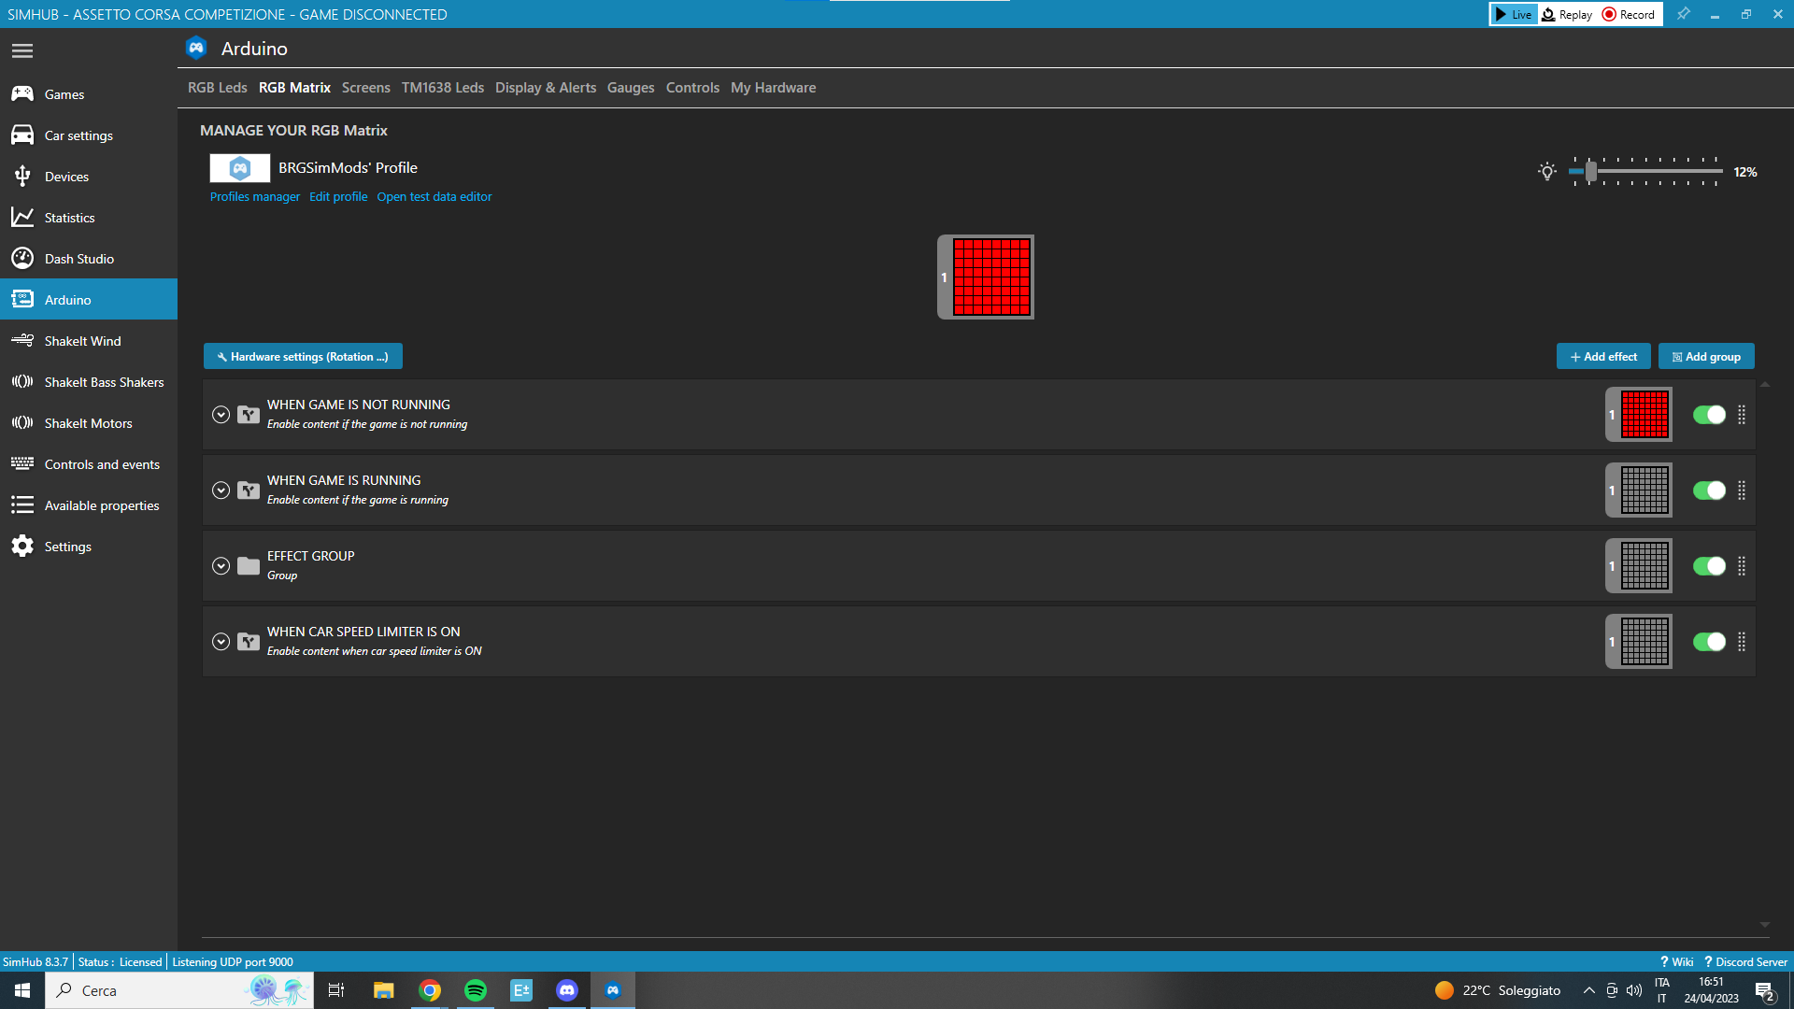Expand When Game Is Running group

click(221, 490)
